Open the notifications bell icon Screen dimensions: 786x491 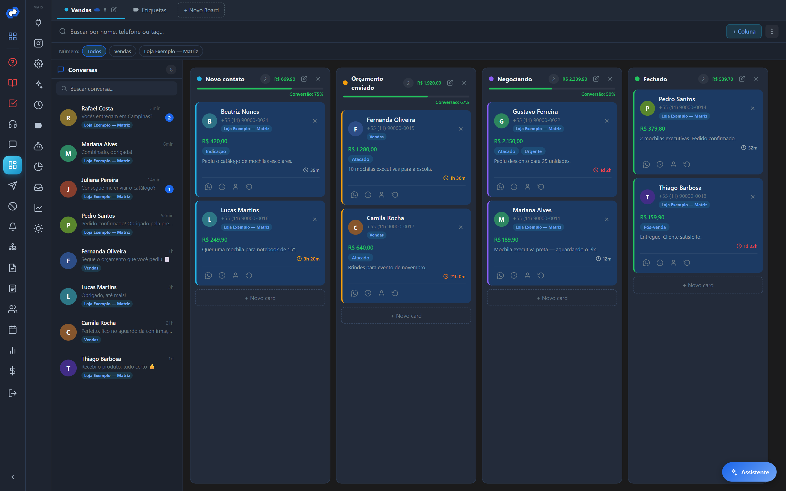coord(13,227)
